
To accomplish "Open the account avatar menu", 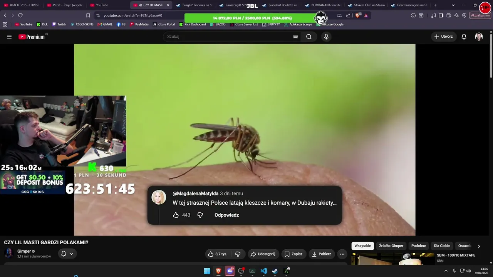I will 479,37.
